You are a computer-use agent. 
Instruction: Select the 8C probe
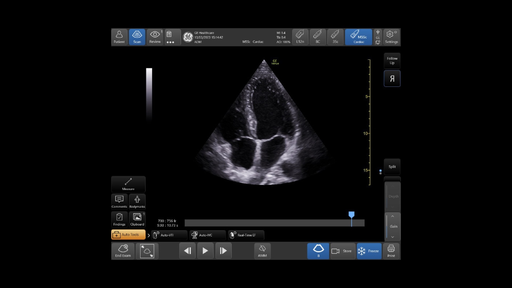[318, 37]
